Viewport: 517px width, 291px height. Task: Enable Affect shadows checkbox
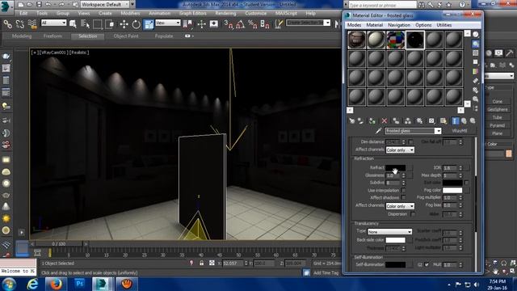coord(403,197)
